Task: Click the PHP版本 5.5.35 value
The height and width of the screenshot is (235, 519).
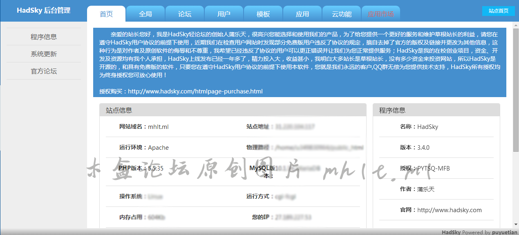Action: (x=156, y=168)
